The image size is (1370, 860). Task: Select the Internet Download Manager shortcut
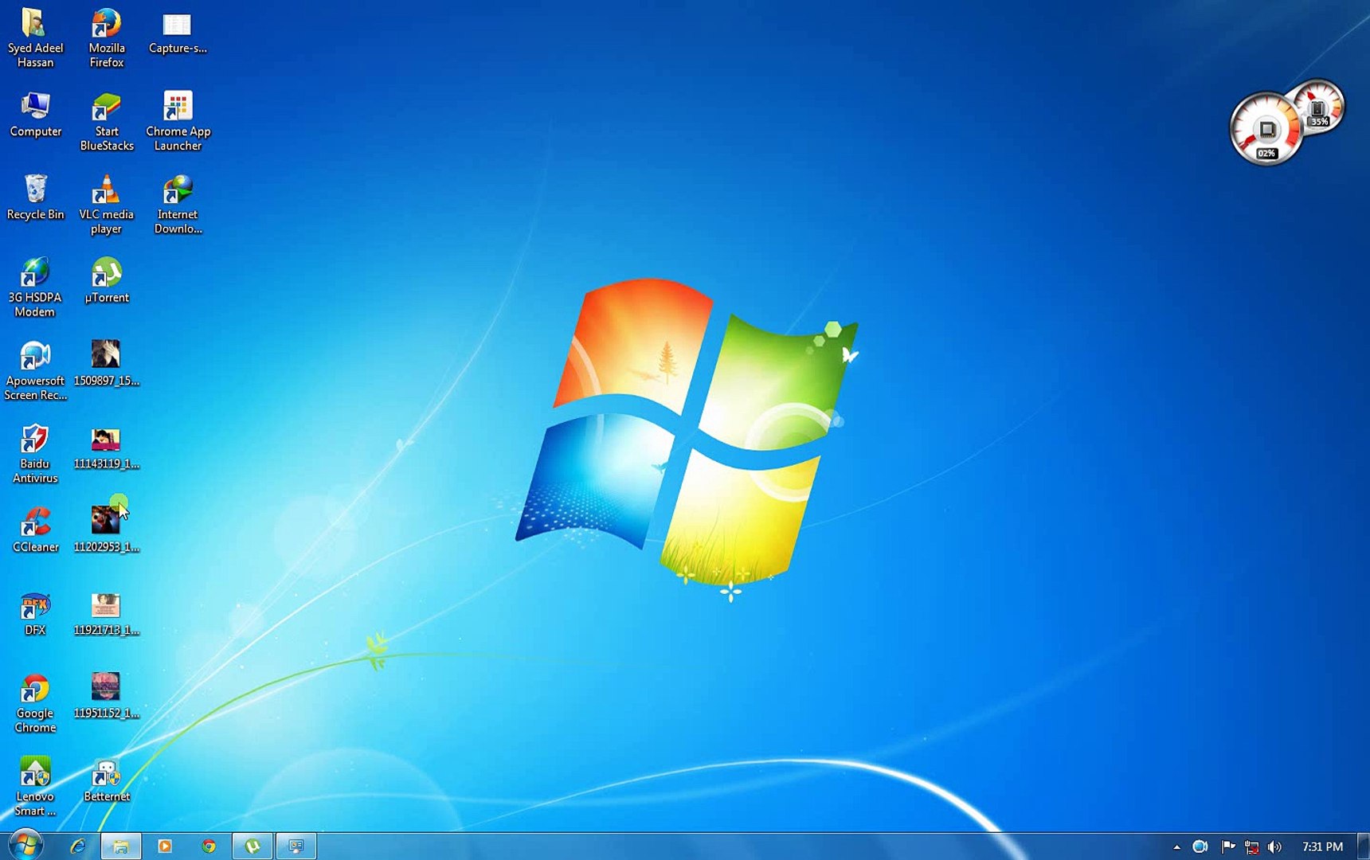pyautogui.click(x=178, y=205)
